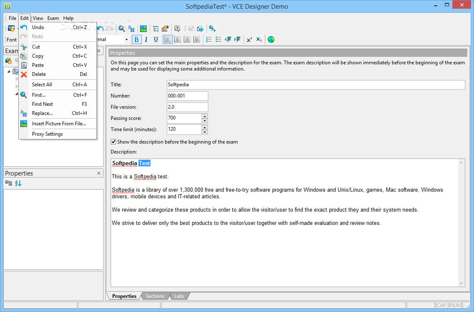Click the Passing score value field
Screen dimensions: 474x312
[x=184, y=118]
